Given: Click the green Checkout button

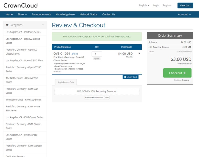Looking at the screenshot, I should click(177, 73).
